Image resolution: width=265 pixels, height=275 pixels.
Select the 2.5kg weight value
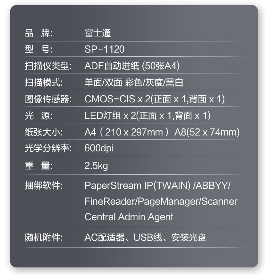pos(96,166)
